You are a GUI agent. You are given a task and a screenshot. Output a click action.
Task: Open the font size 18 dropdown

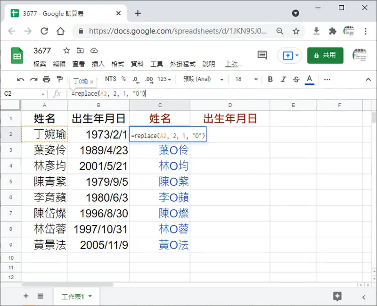click(246, 79)
